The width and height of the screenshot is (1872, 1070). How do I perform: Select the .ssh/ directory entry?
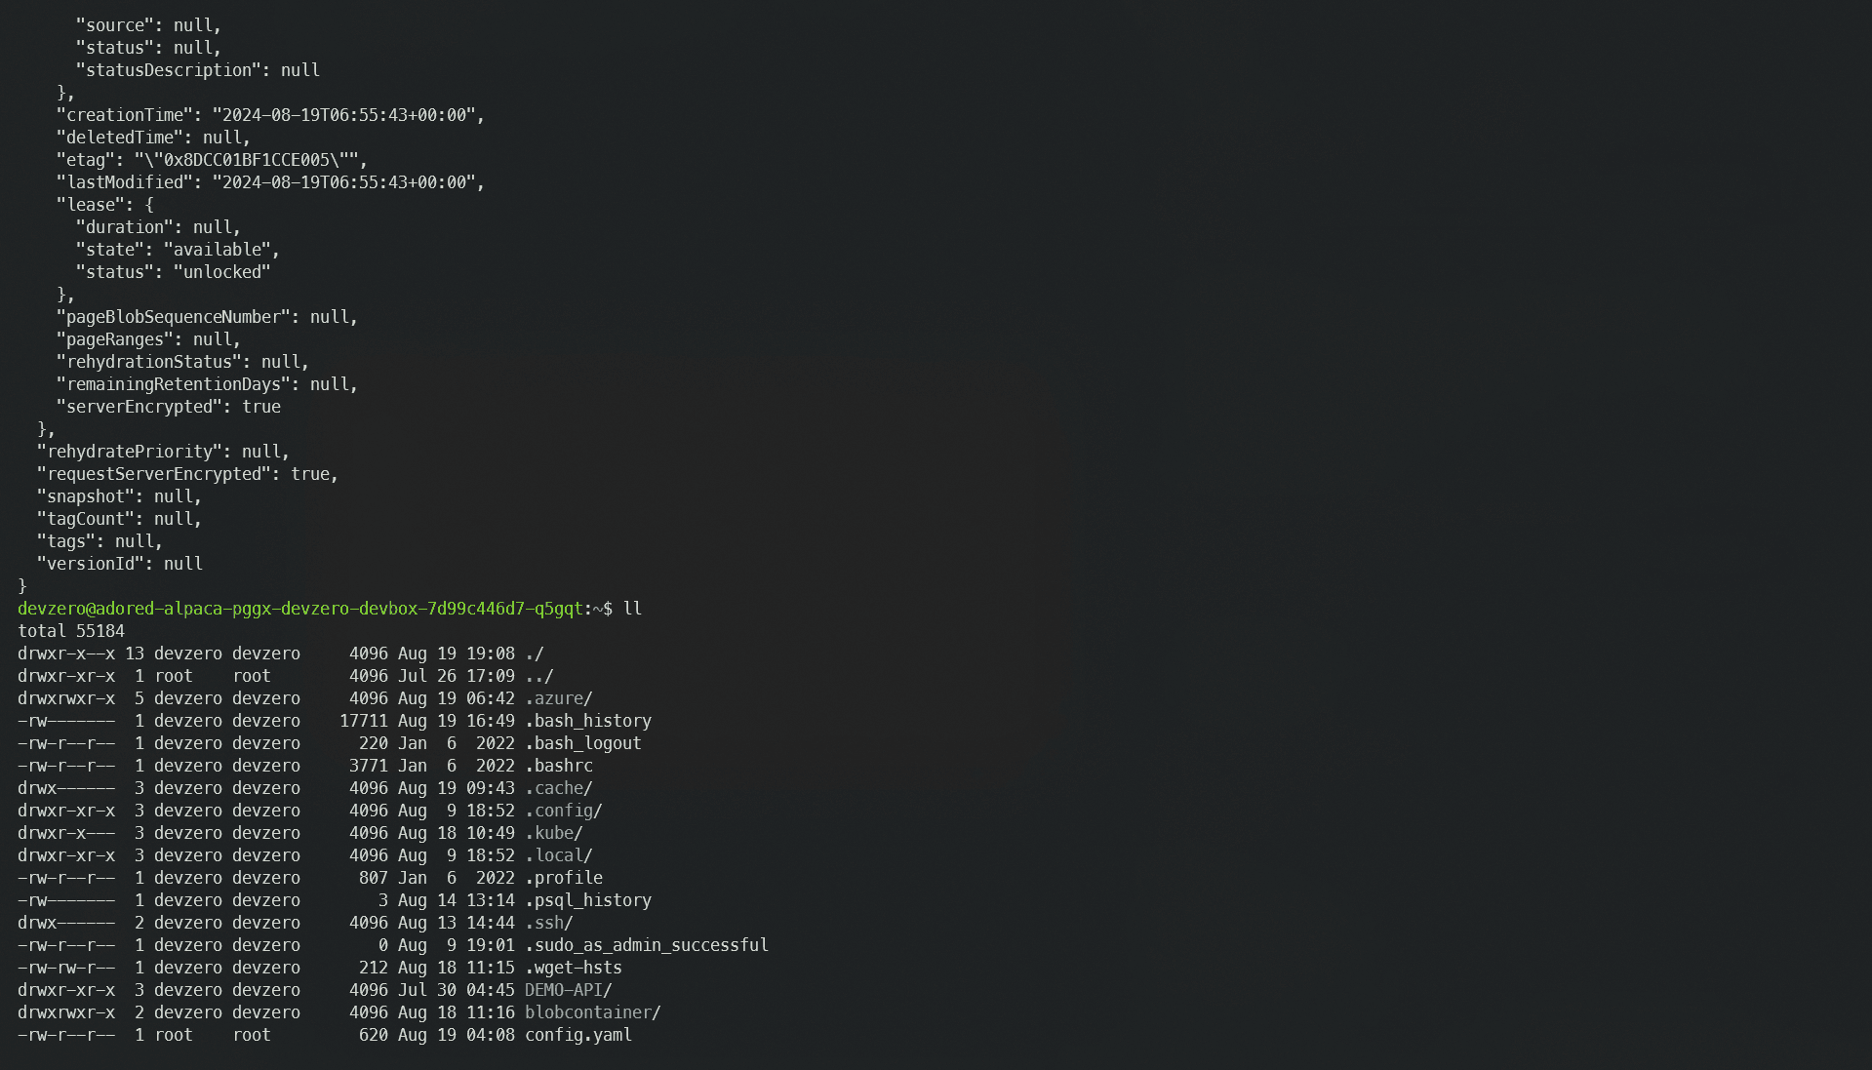coord(548,923)
